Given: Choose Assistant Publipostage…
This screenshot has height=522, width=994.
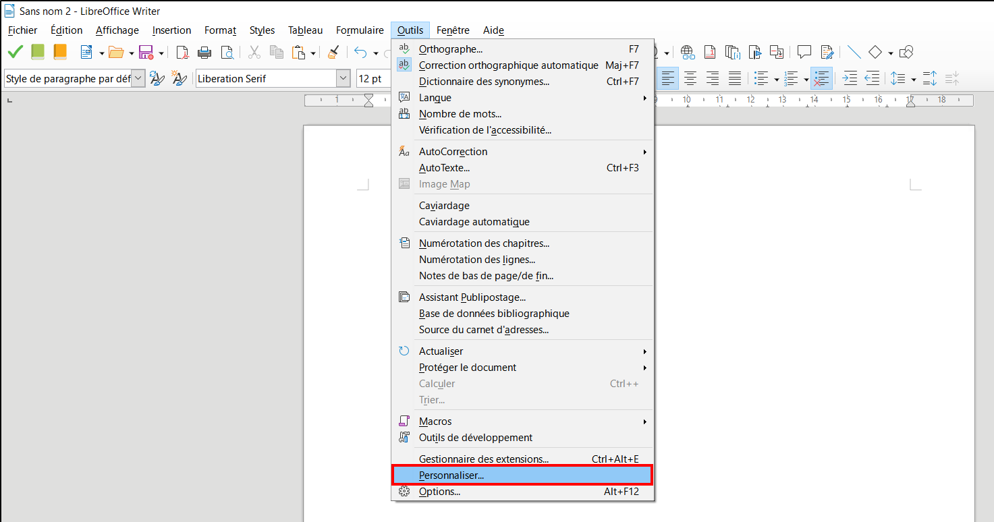Looking at the screenshot, I should click(523, 297).
